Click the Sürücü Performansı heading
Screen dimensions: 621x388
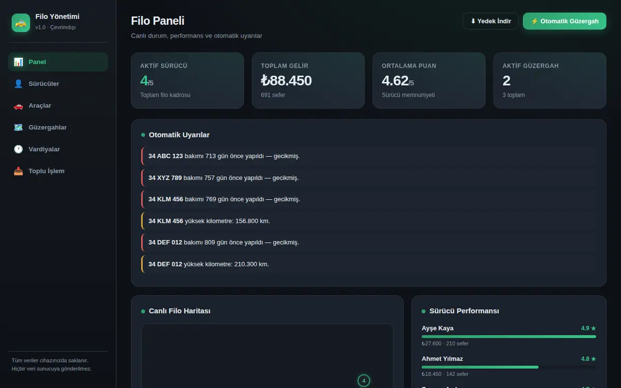[464, 311]
